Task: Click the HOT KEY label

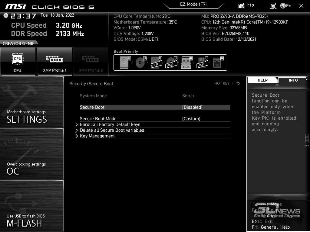Action: (x=222, y=83)
